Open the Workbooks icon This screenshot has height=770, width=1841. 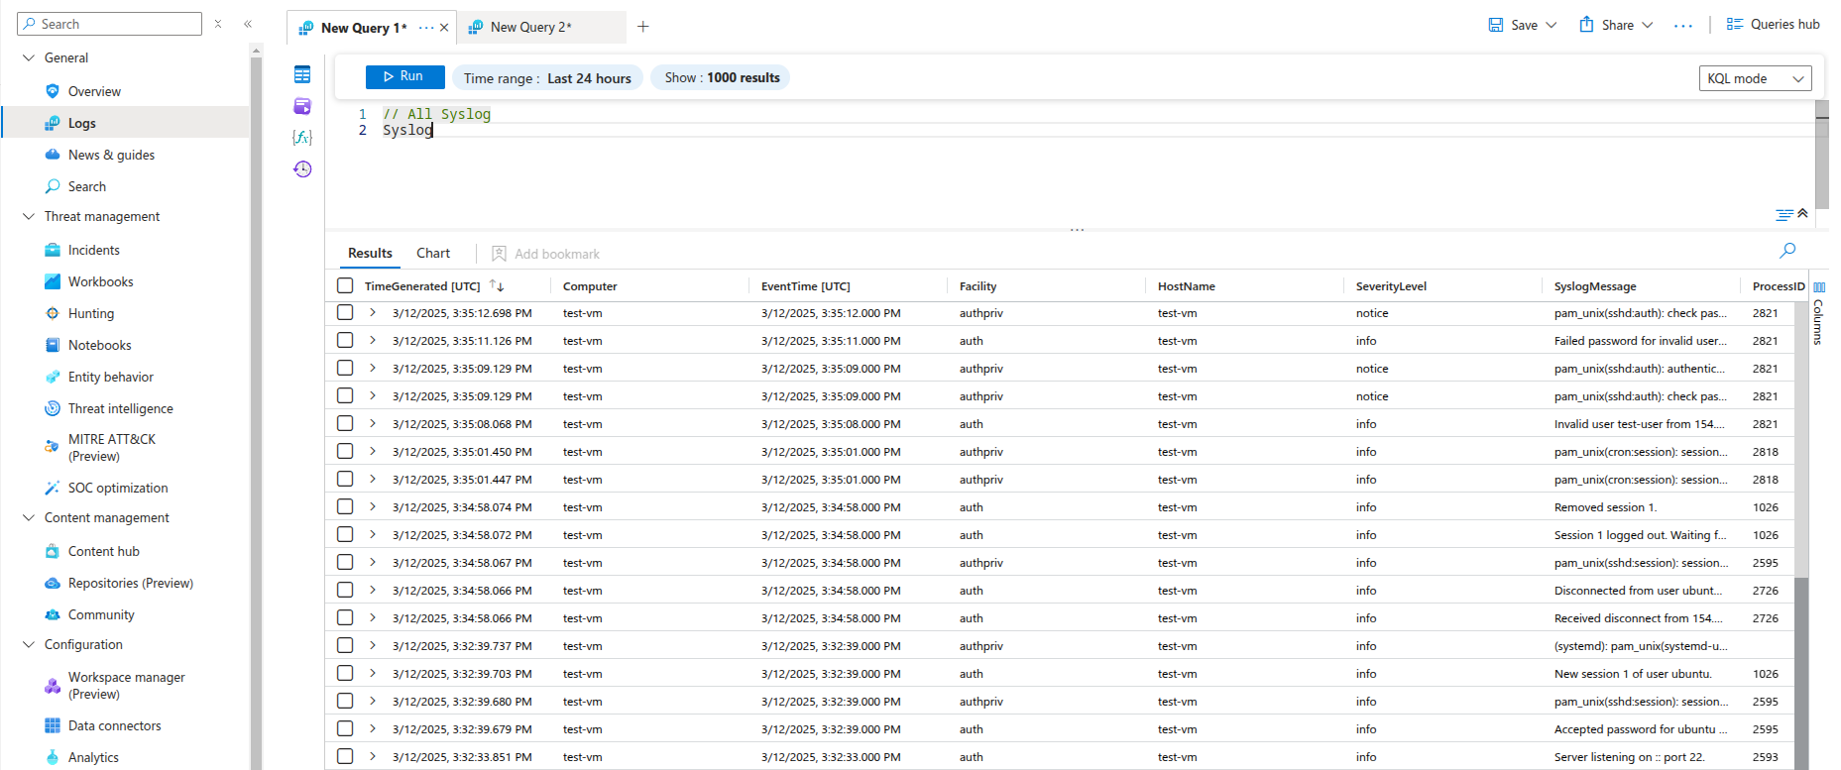point(53,281)
